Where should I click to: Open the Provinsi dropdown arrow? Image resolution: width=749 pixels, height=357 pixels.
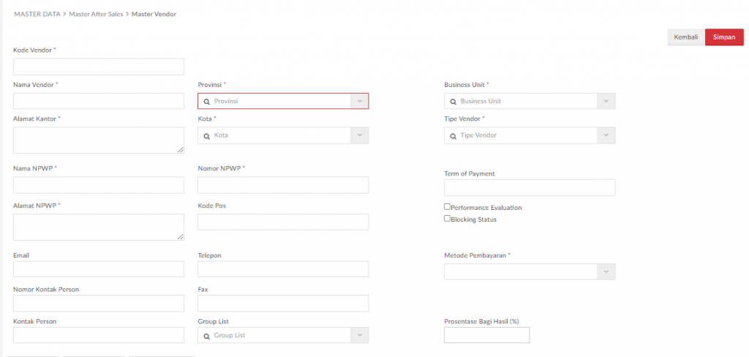[x=359, y=102]
